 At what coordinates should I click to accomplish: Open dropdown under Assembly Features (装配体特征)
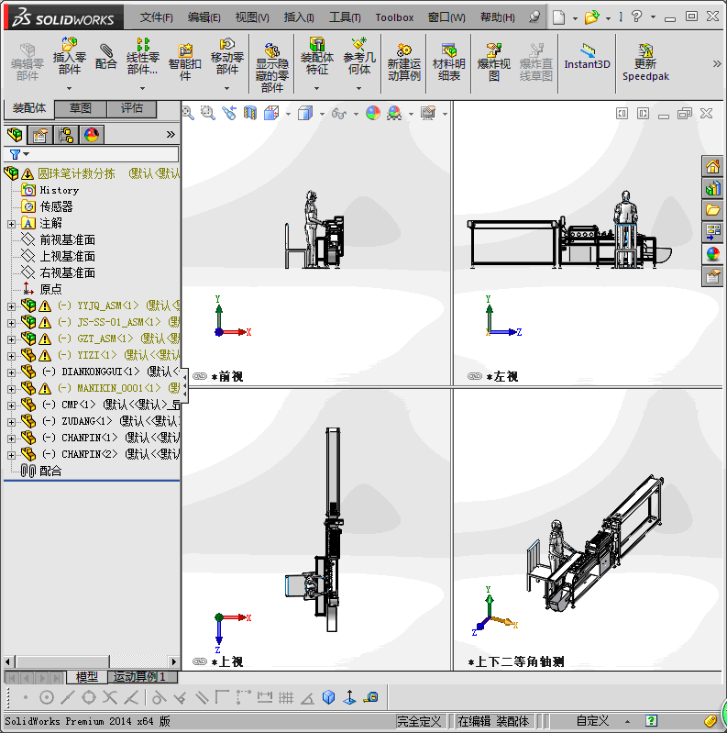coord(317,88)
